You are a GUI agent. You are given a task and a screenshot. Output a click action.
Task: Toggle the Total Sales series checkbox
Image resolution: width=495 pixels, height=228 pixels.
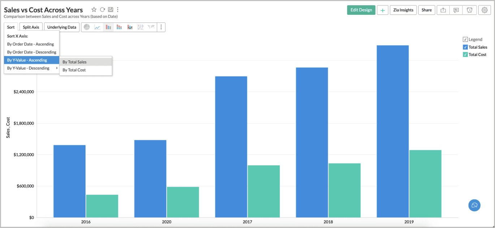[465, 47]
